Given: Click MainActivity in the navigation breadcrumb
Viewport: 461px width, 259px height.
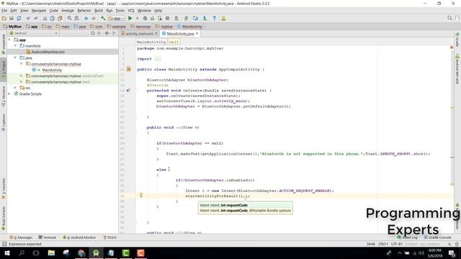Looking at the screenshot, I should click(189, 27).
